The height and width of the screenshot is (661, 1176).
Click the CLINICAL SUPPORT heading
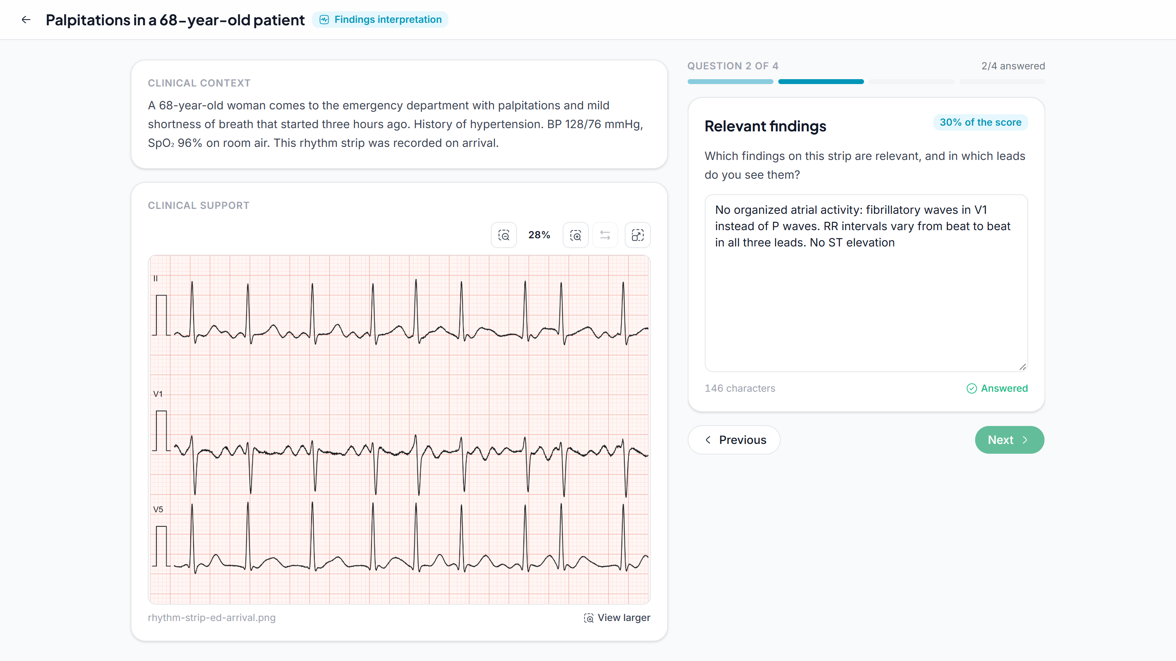198,206
